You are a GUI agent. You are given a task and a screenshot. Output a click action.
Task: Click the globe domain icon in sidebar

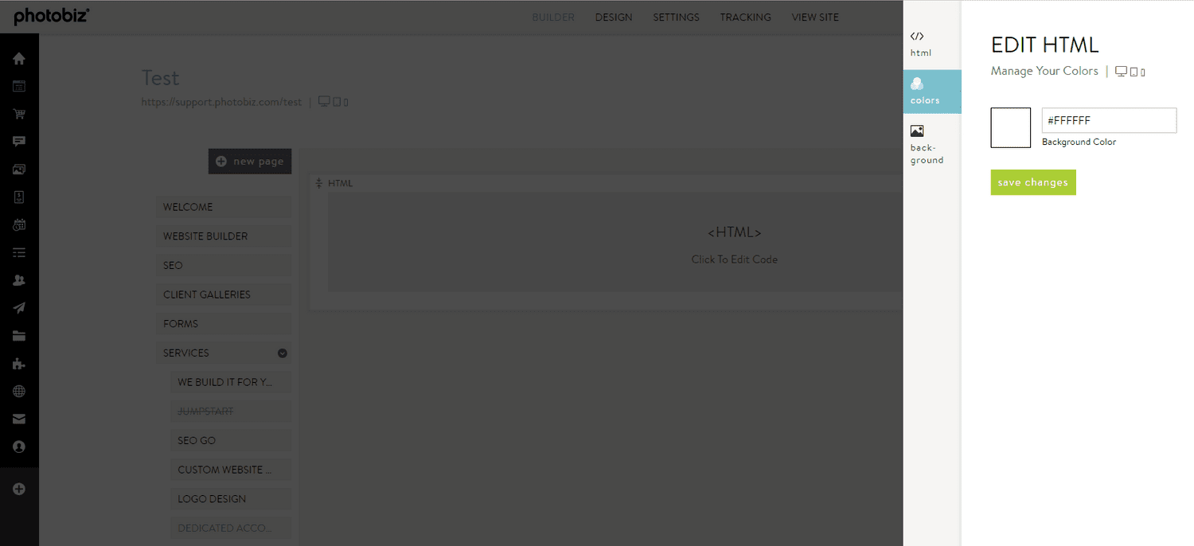click(x=19, y=391)
